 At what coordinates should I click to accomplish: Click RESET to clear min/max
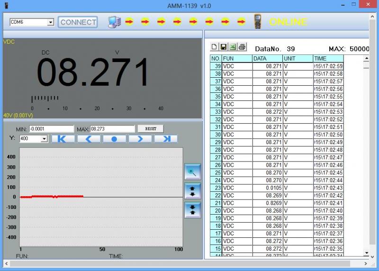click(x=150, y=129)
